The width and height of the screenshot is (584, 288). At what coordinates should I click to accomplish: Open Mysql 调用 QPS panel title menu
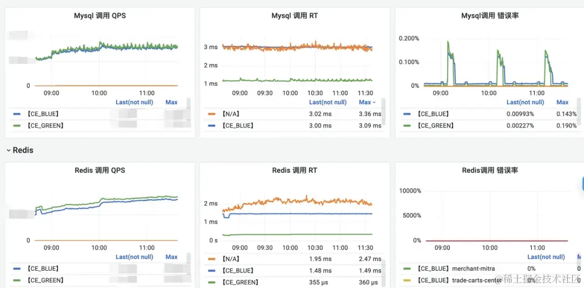100,16
